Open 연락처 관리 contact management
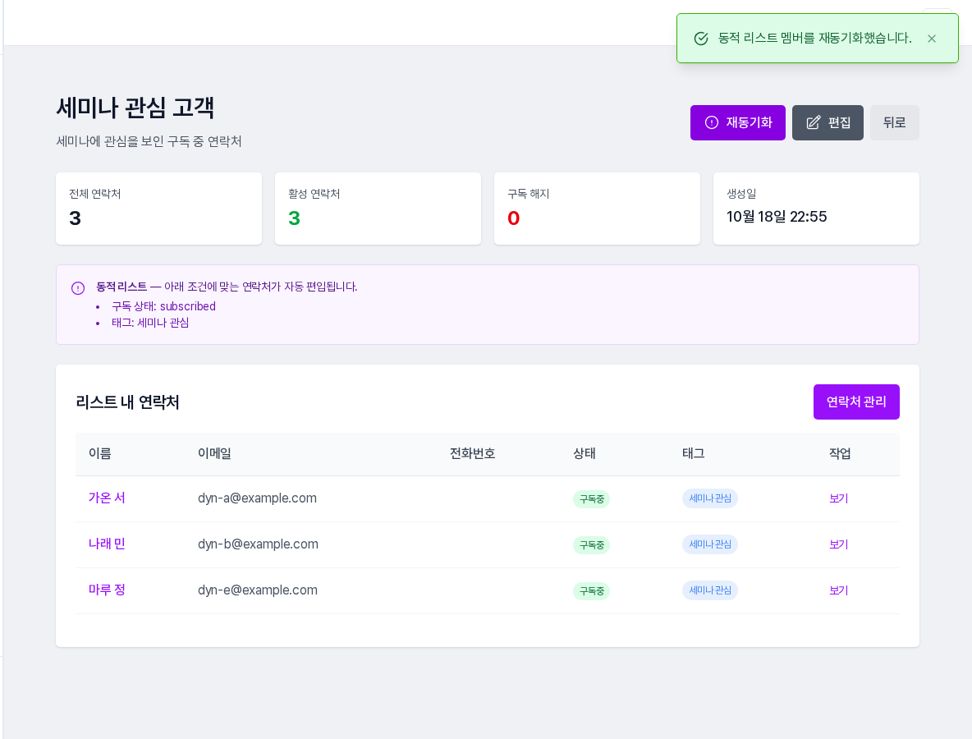 (x=856, y=402)
